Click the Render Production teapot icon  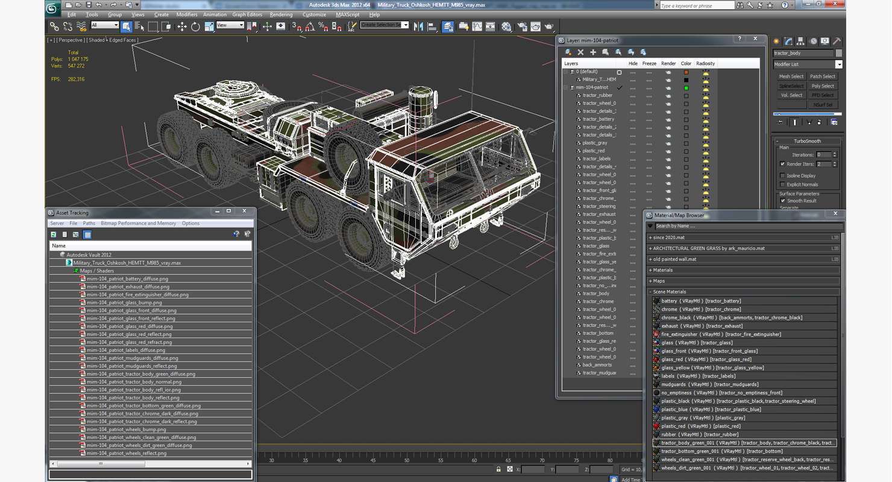(548, 27)
